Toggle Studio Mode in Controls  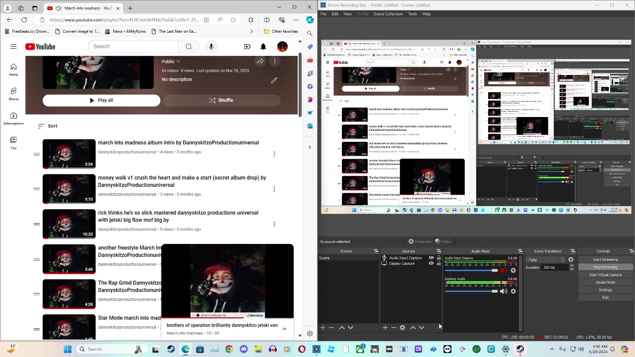tap(605, 282)
